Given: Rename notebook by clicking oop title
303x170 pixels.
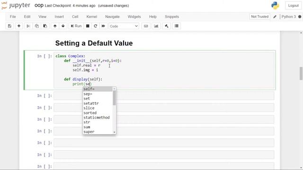Looking at the screenshot, I should pyautogui.click(x=39, y=5).
